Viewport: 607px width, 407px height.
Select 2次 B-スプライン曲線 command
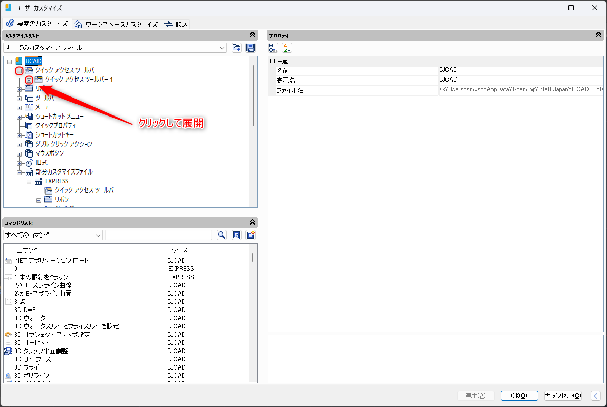[x=43, y=285]
